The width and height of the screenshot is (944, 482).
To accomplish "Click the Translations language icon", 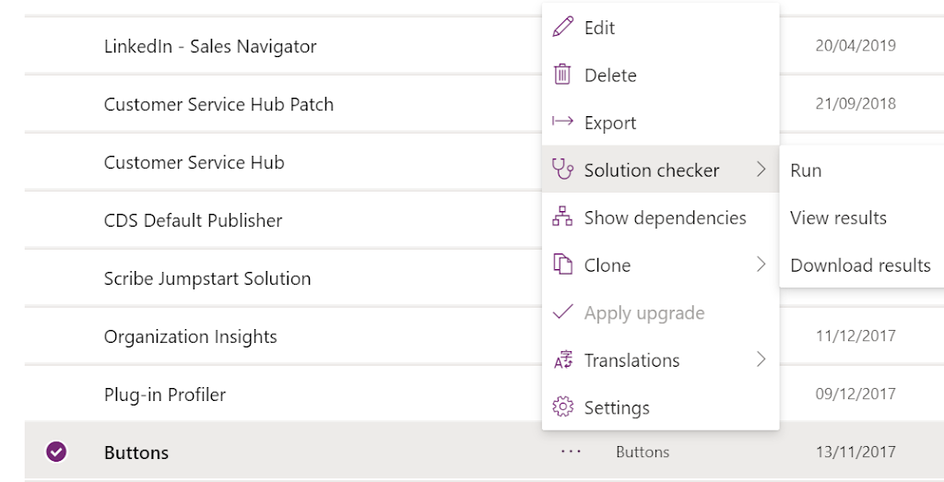I will pyautogui.click(x=563, y=360).
